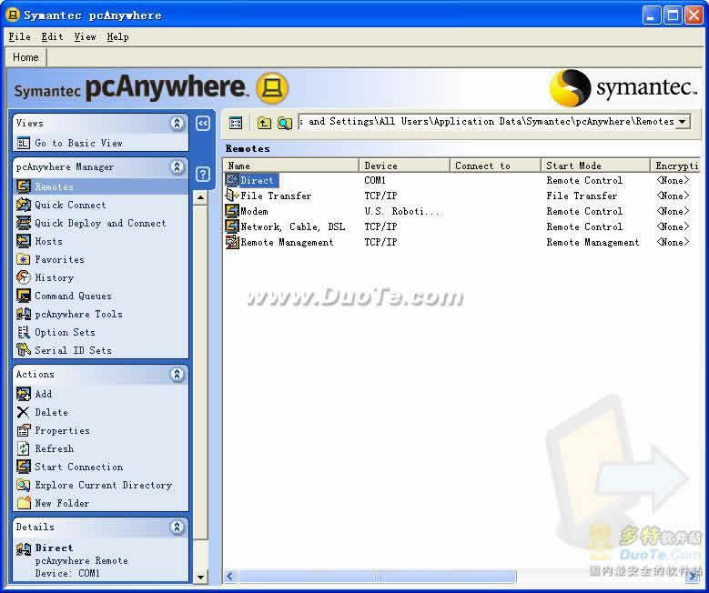Click the Go to Basic View icon
The width and height of the screenshot is (709, 593).
pos(24,144)
